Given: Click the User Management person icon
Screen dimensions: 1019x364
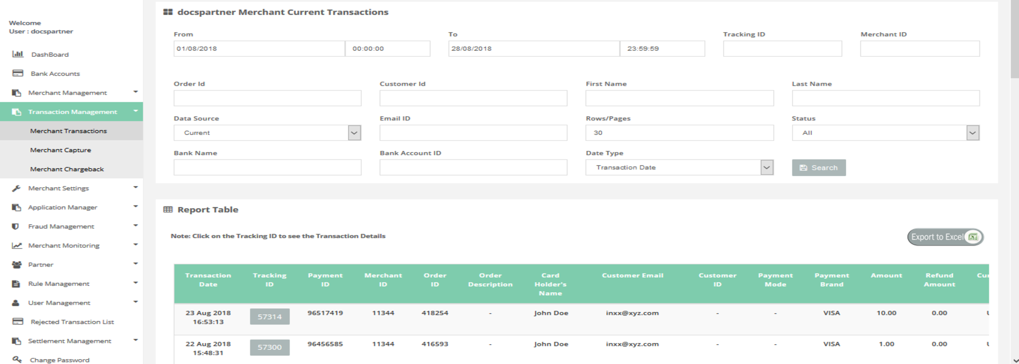Looking at the screenshot, I should (x=16, y=303).
